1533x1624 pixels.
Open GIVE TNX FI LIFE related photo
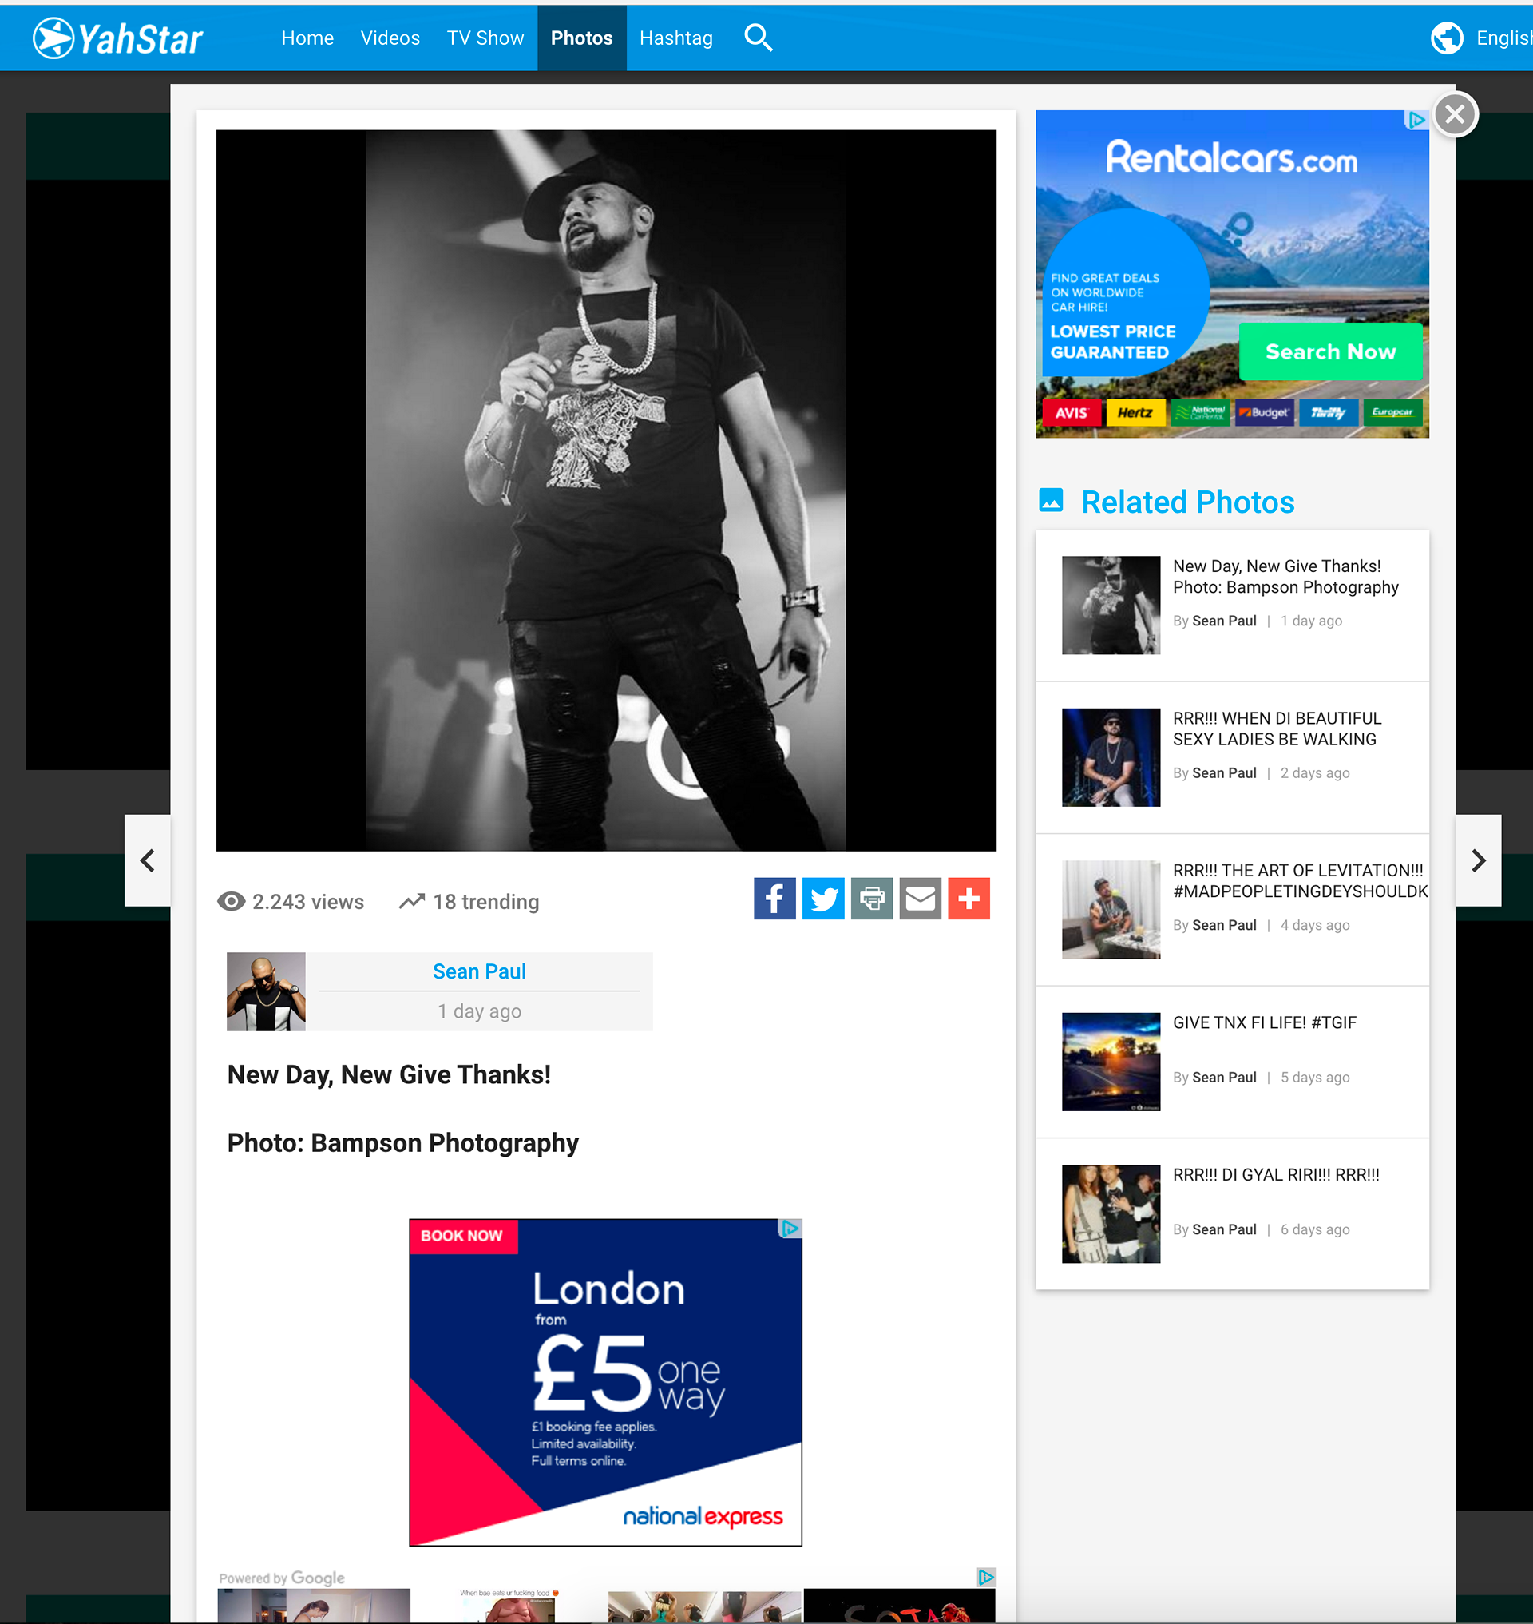coord(1263,1022)
